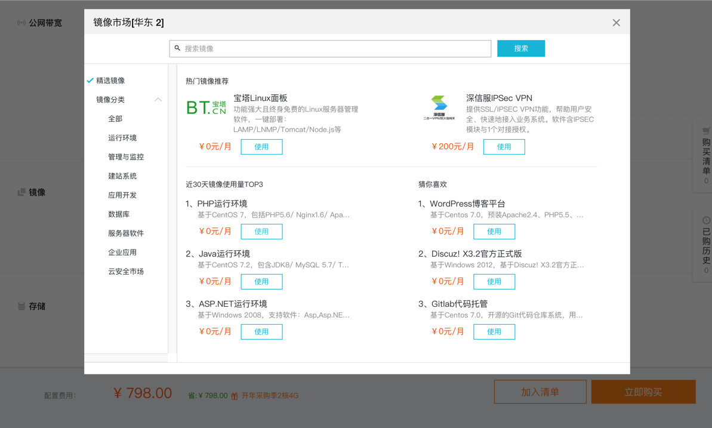Open the 购买清单 shopping cart icon
Screen dimensions: 712x428
pyautogui.click(x=706, y=131)
